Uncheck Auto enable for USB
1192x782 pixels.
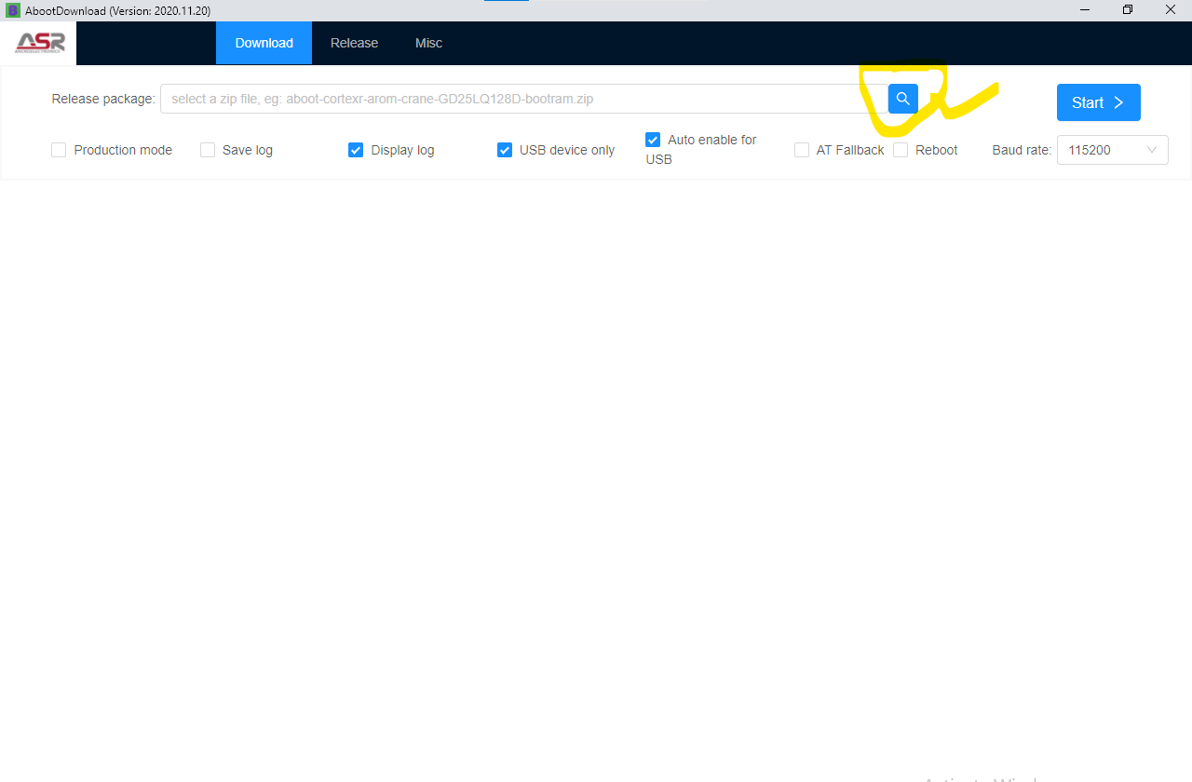(653, 140)
